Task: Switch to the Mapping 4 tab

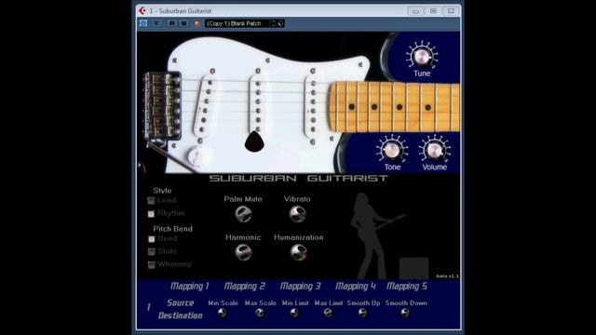Action: 356,286
